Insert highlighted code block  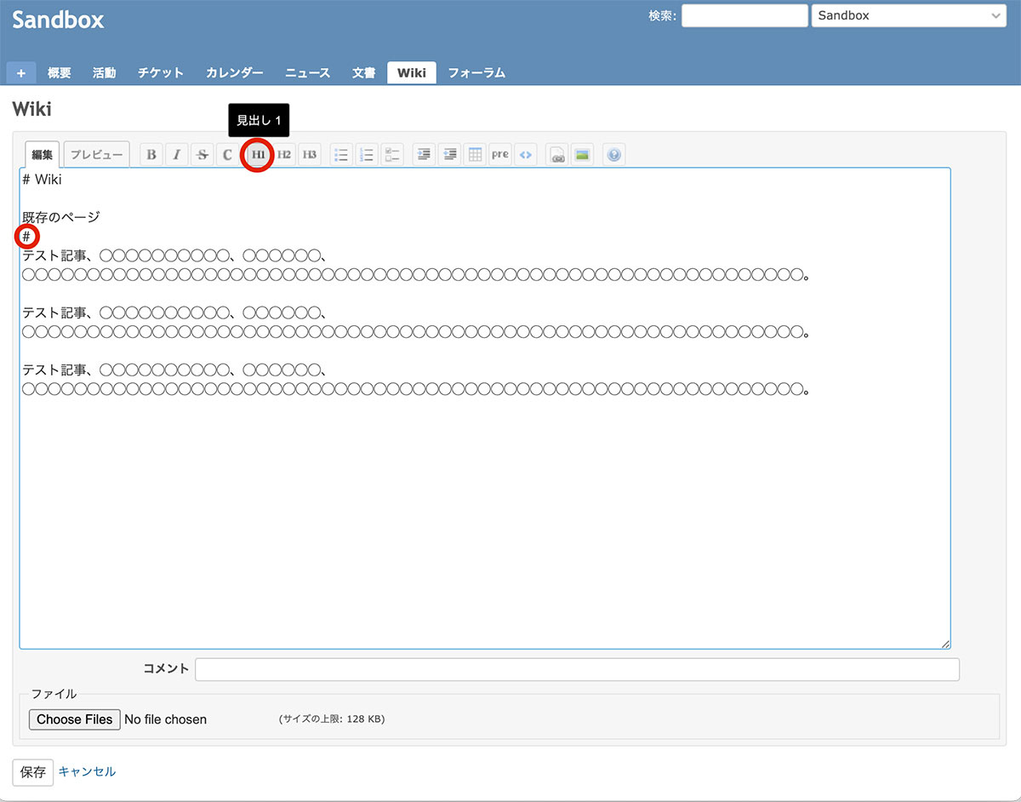pyautogui.click(x=526, y=155)
